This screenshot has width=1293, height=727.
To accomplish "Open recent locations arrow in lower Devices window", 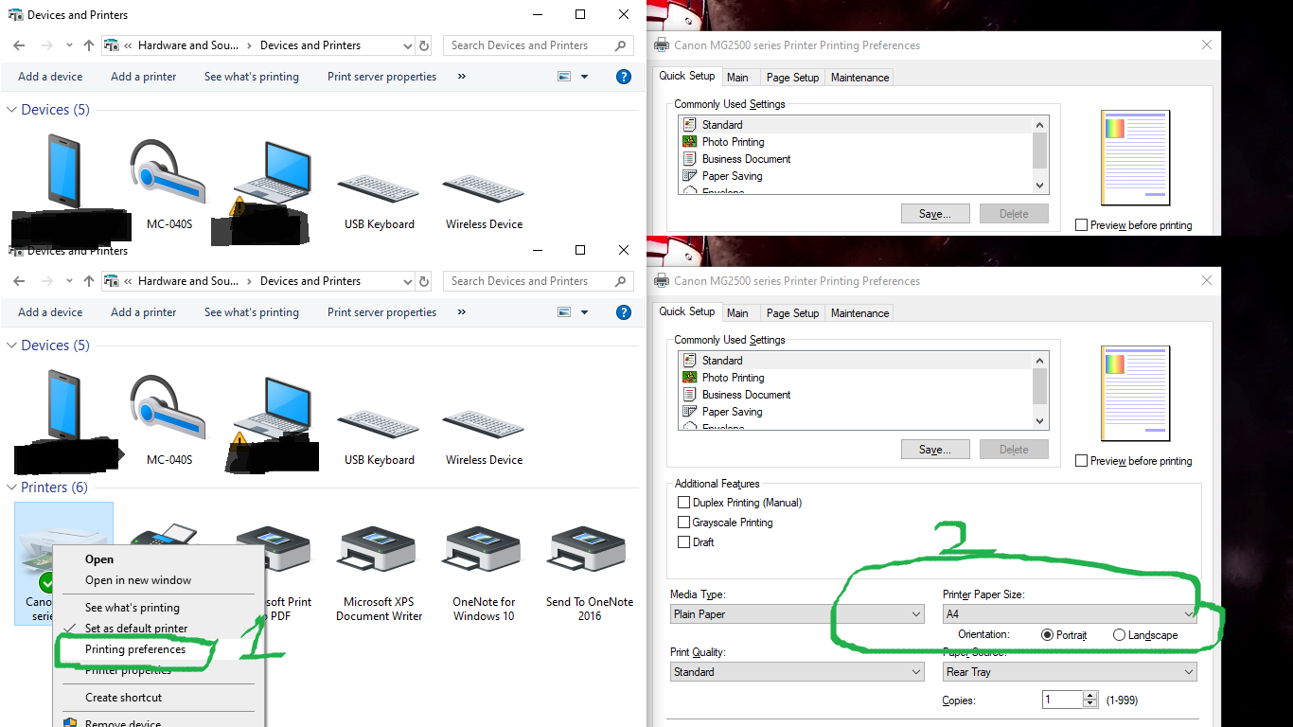I will click(69, 281).
